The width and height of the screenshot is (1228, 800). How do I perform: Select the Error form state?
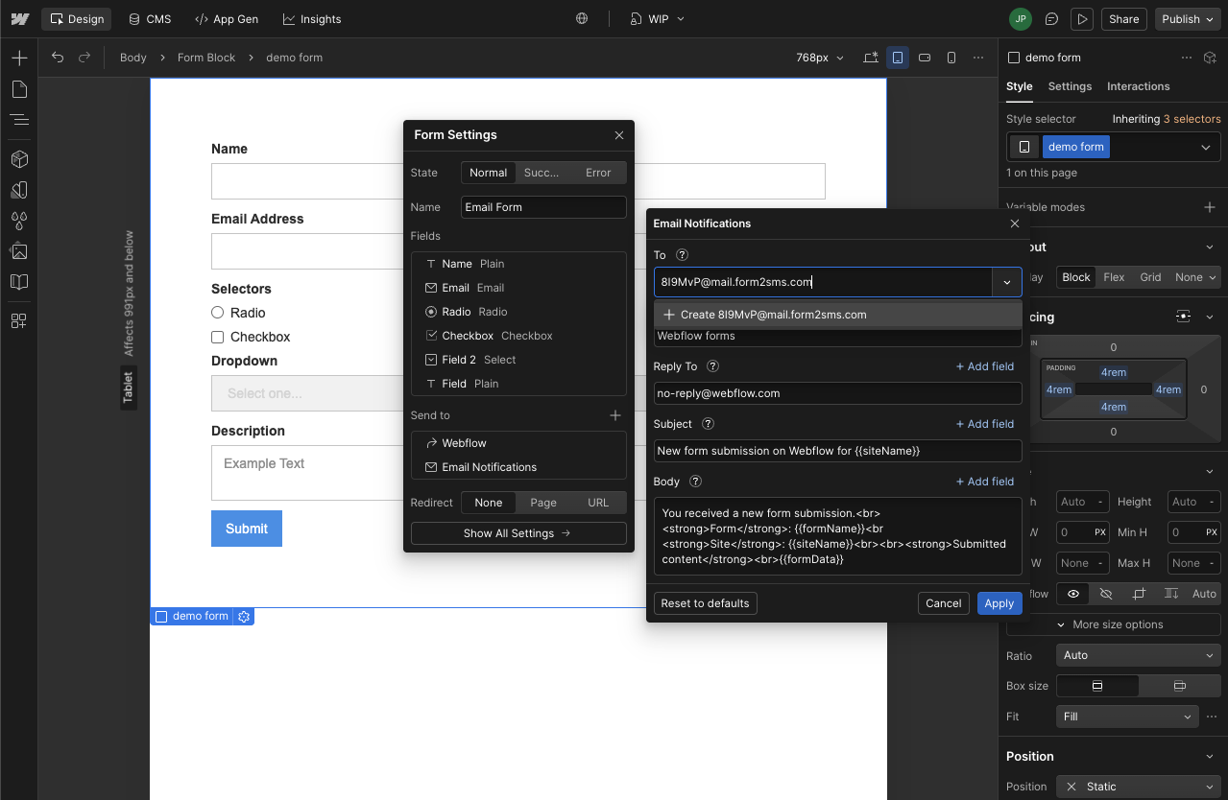pos(597,173)
